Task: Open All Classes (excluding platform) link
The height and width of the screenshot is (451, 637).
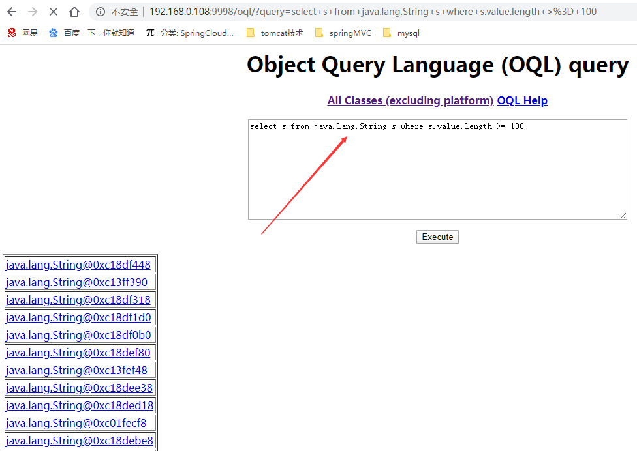Action: click(411, 100)
